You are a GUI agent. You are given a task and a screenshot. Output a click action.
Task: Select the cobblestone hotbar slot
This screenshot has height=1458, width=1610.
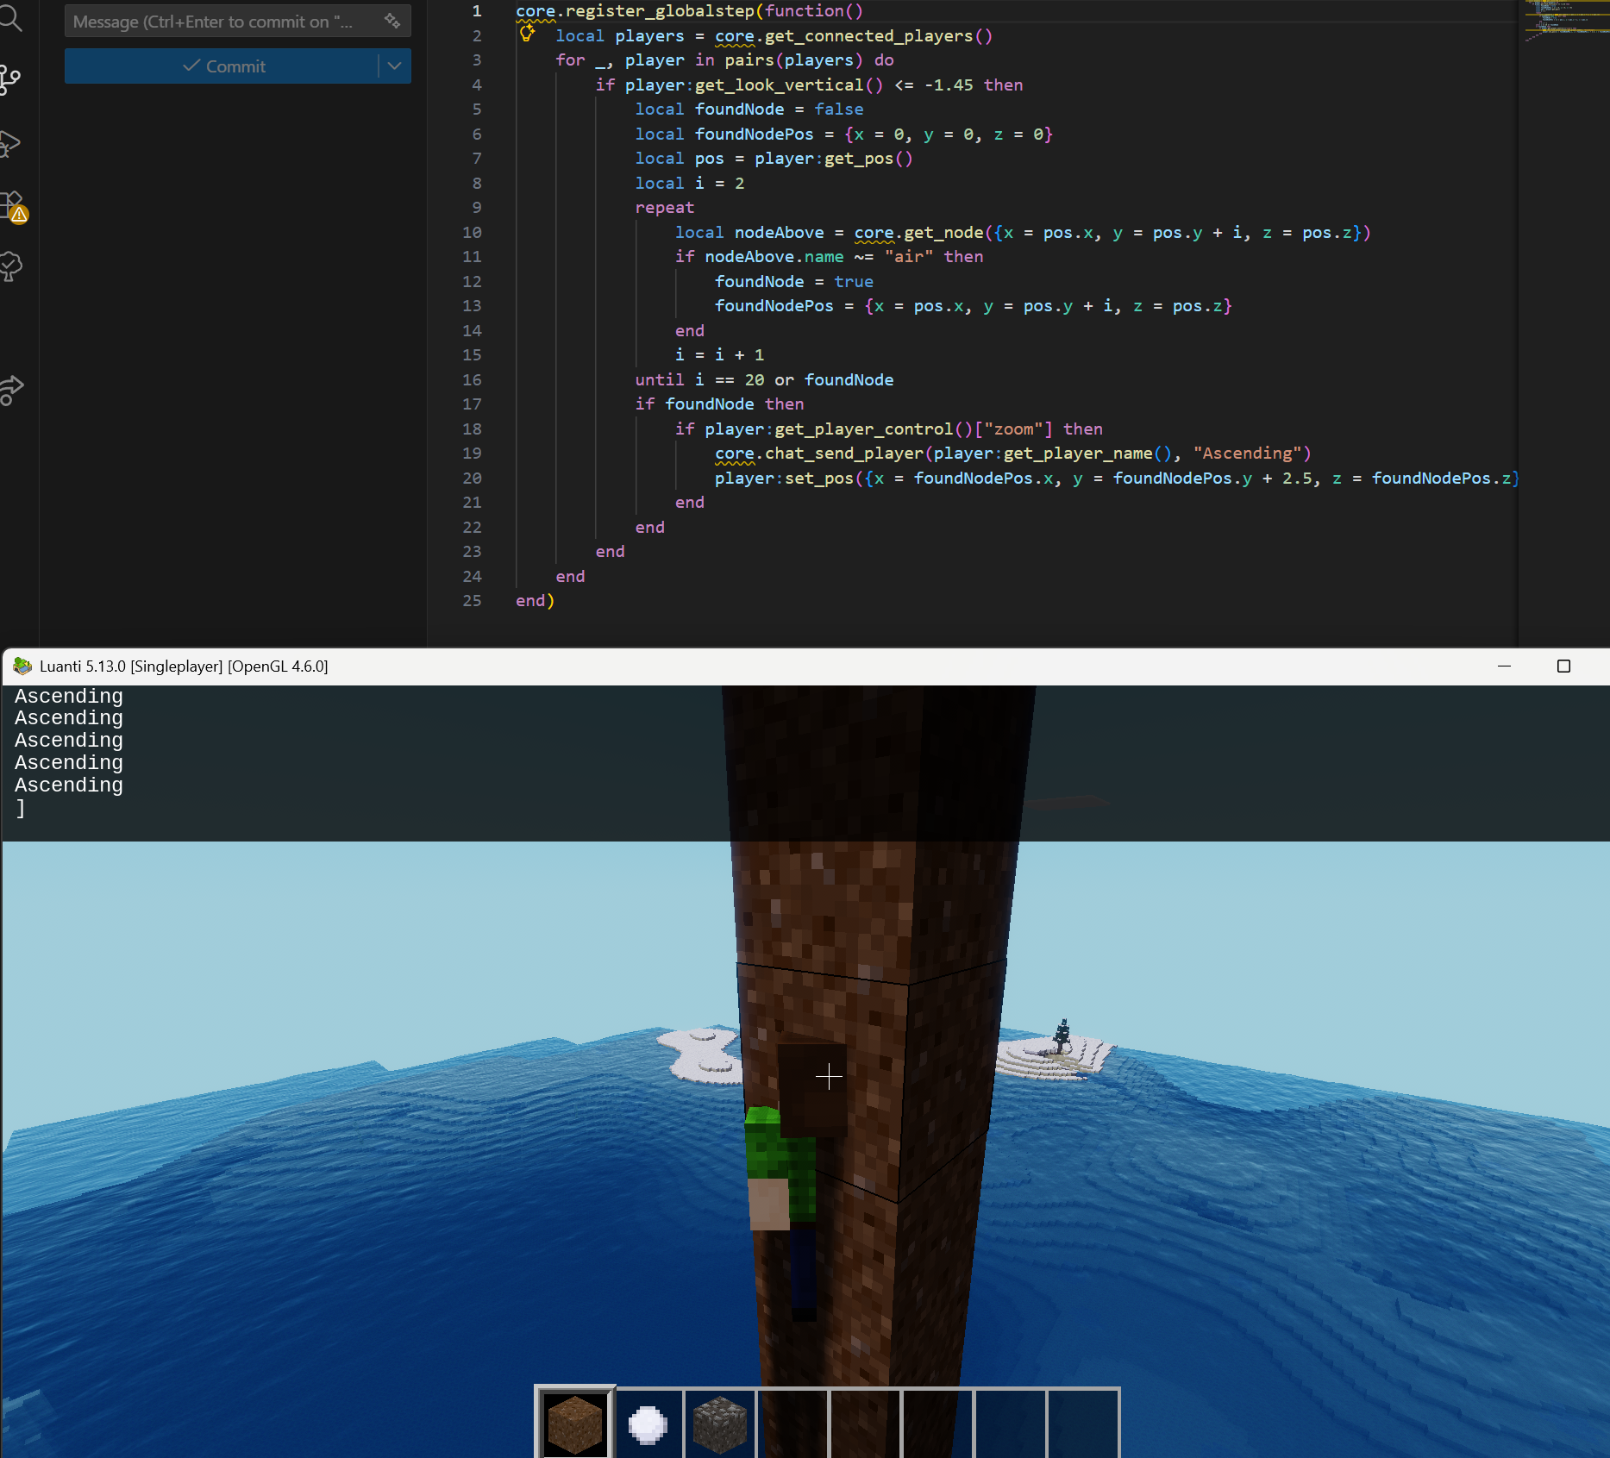click(x=719, y=1424)
